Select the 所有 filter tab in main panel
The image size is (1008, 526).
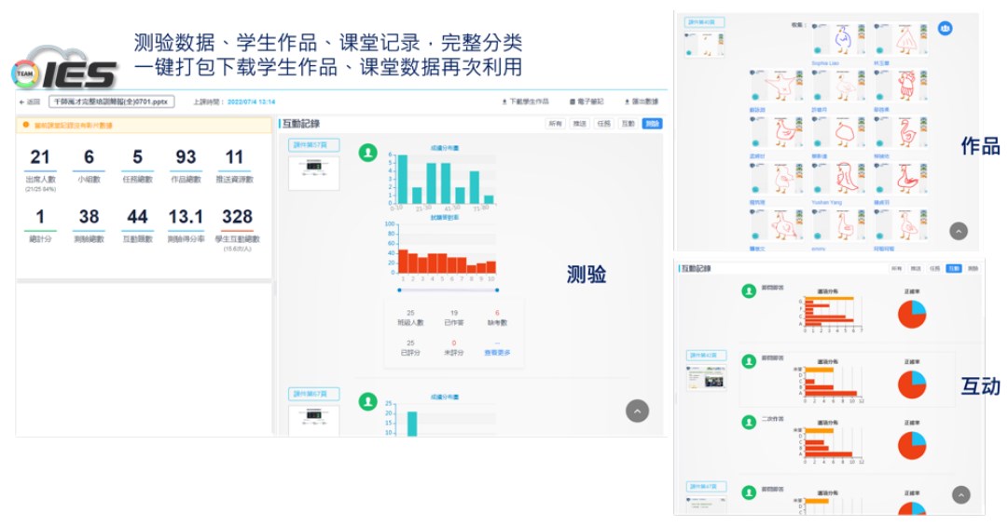pos(556,124)
